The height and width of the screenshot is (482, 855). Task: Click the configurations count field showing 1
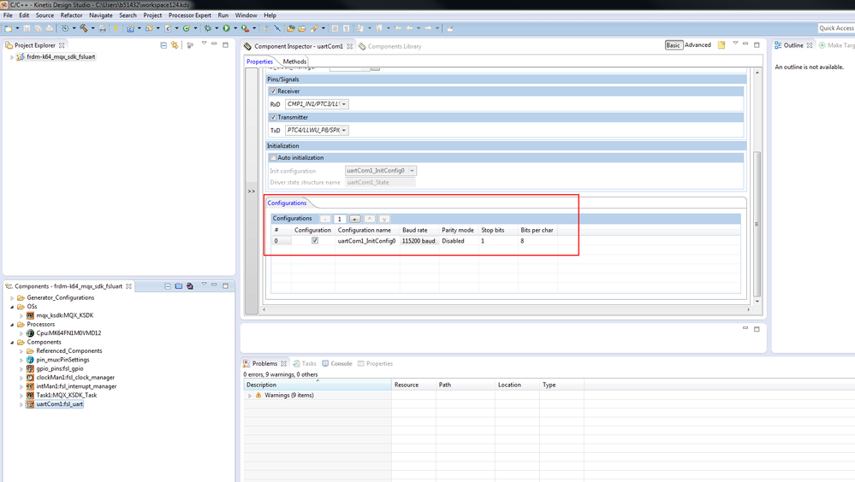click(339, 219)
